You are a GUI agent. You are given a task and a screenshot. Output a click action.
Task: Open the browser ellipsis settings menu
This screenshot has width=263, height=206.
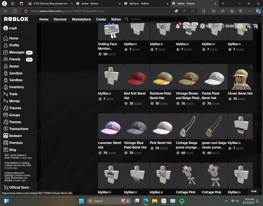pos(250,11)
